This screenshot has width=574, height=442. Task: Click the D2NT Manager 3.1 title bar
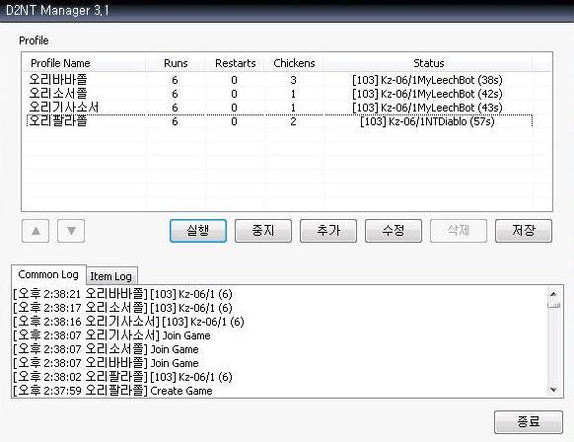click(287, 11)
